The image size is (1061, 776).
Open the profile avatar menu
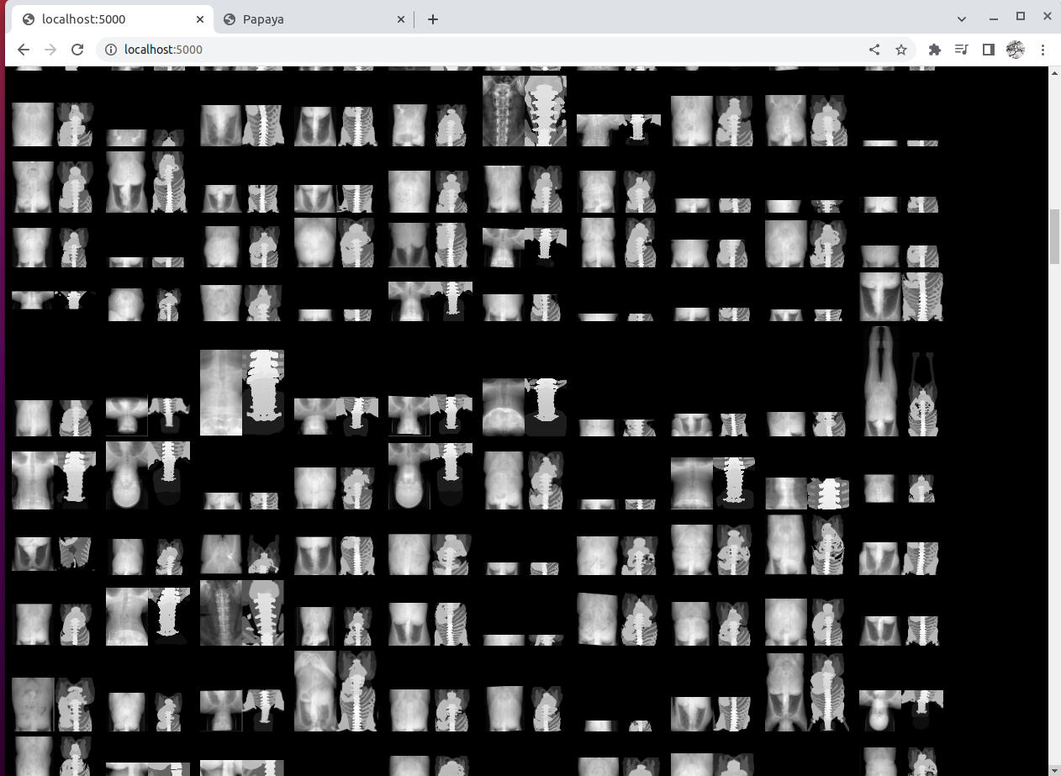click(x=1016, y=50)
